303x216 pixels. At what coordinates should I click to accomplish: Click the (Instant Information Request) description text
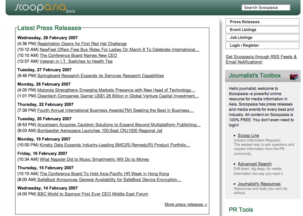(257, 140)
